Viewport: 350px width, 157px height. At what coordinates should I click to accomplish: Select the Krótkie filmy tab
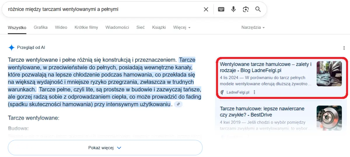click(x=86, y=27)
